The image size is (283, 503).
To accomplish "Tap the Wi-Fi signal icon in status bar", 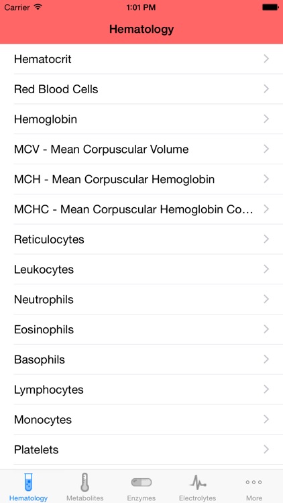I will pos(38,7).
